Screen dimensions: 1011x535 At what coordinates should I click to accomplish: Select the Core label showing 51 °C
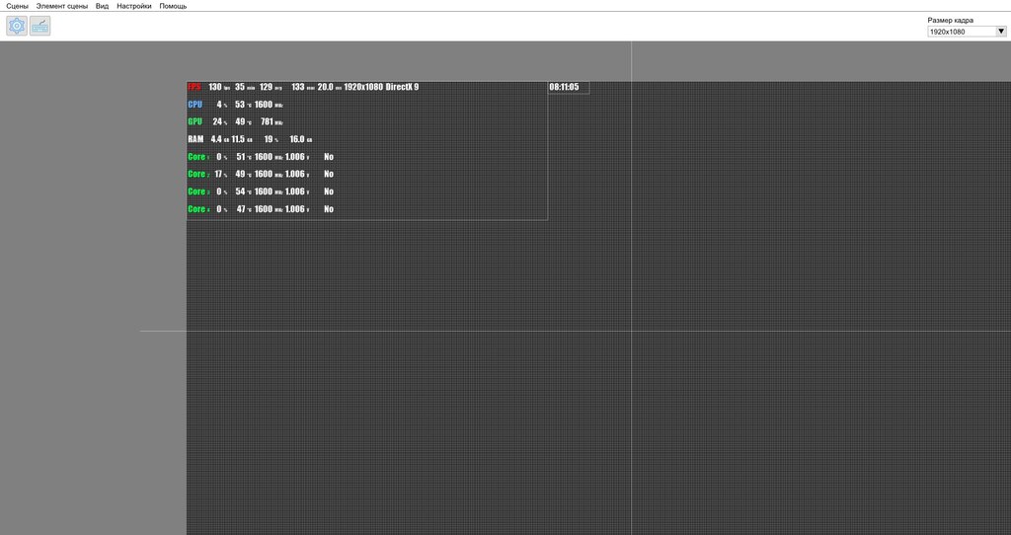196,157
